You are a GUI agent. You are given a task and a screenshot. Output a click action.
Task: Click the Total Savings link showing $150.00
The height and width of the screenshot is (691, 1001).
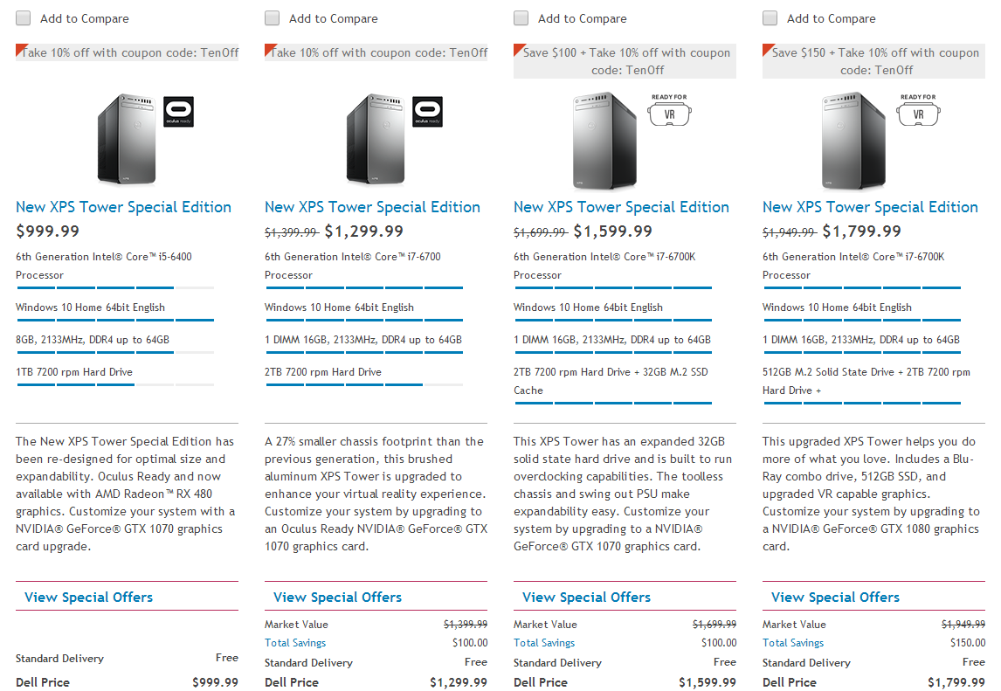point(793,643)
